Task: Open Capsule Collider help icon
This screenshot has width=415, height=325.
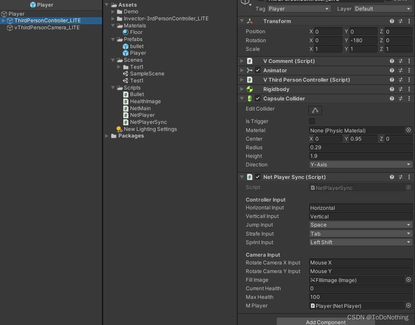Action: coord(392,98)
